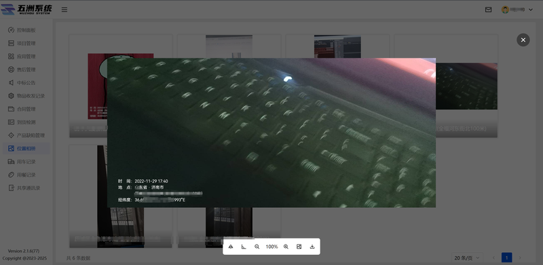Zoom out using the minus magnifier
The height and width of the screenshot is (265, 543).
pyautogui.click(x=257, y=247)
